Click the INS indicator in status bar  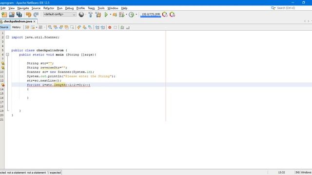coord(297,173)
